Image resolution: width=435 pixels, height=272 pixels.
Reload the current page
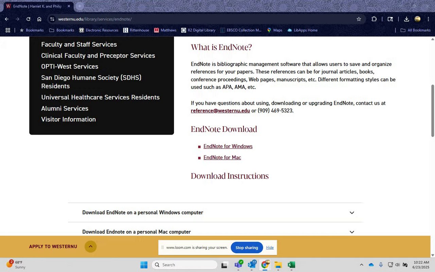click(x=29, y=19)
